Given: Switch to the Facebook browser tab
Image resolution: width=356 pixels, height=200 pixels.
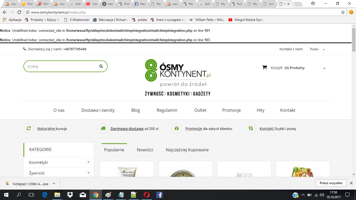Looking at the screenshot, I should tap(140, 4).
